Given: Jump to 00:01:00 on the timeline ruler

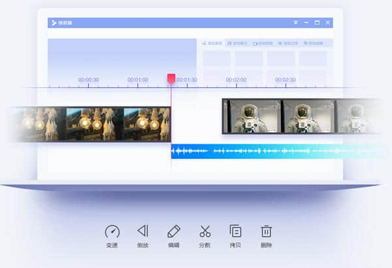Looking at the screenshot, I should pyautogui.click(x=137, y=80).
